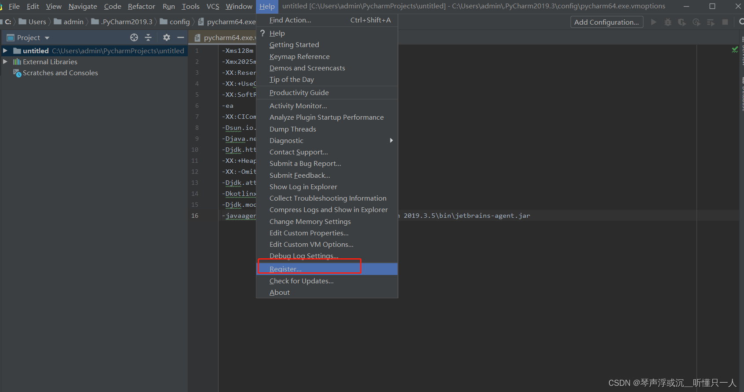Viewport: 744px width, 392px height.
Task: Open the Window menu
Action: point(239,6)
